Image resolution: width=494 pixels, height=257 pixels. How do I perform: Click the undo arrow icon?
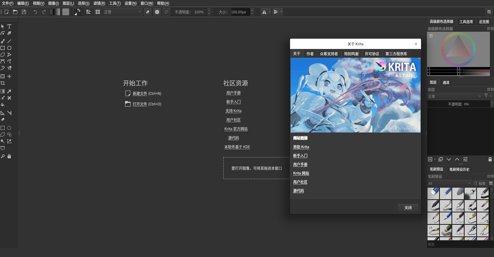35,12
